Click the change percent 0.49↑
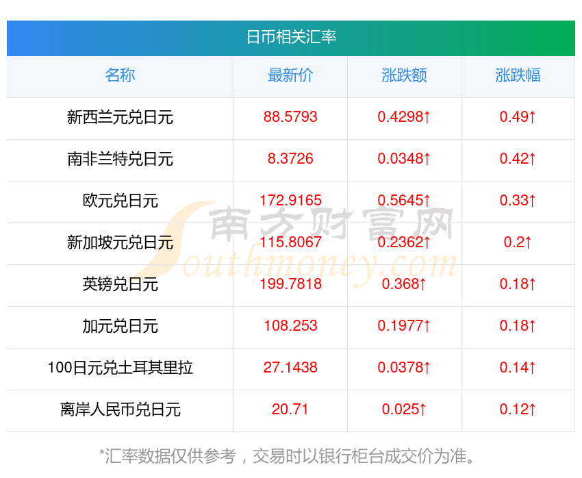Image resolution: width=582 pixels, height=478 pixels. point(518,117)
